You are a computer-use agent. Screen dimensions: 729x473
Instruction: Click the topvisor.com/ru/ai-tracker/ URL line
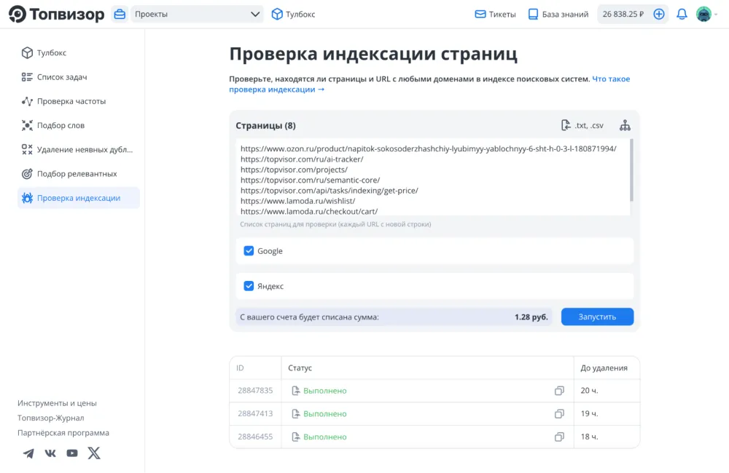click(302, 159)
